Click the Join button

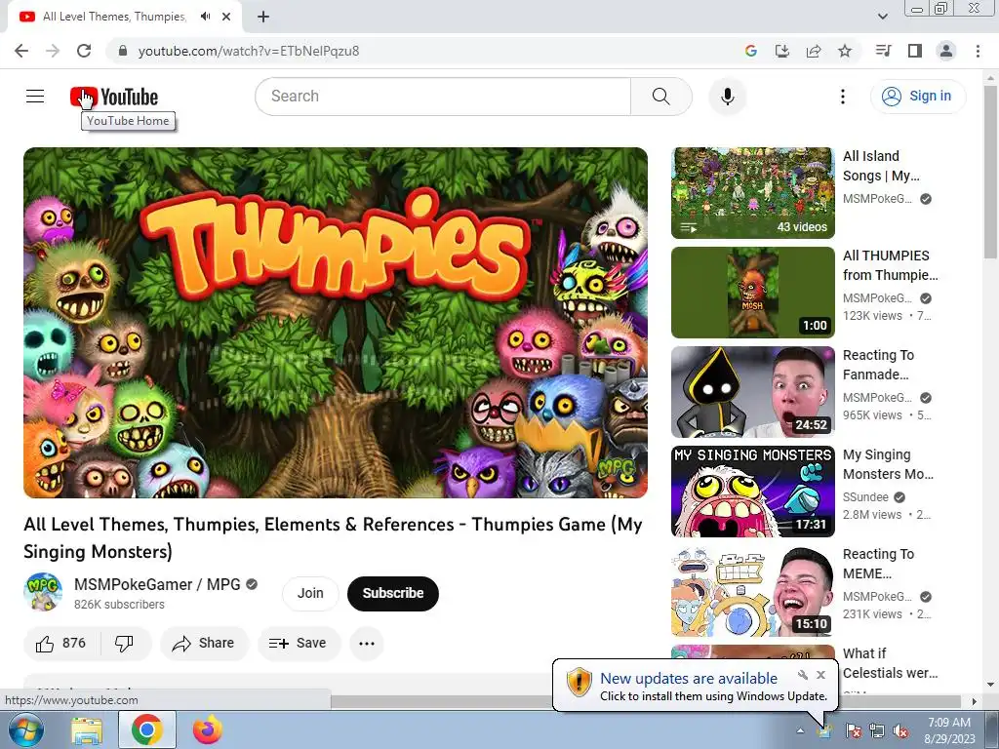(x=310, y=593)
